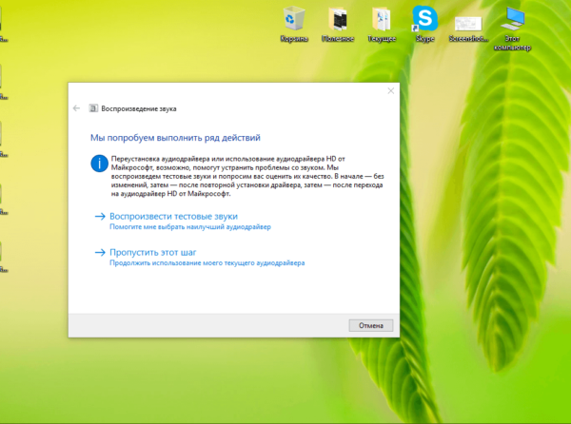Click the Текущее label under the folder icon

click(x=382, y=39)
